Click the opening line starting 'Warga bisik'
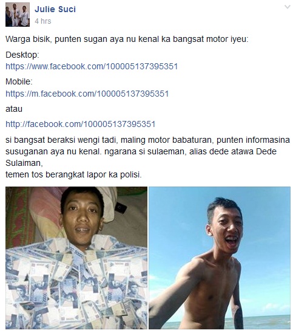This screenshot has height=333, width=296. click(127, 39)
